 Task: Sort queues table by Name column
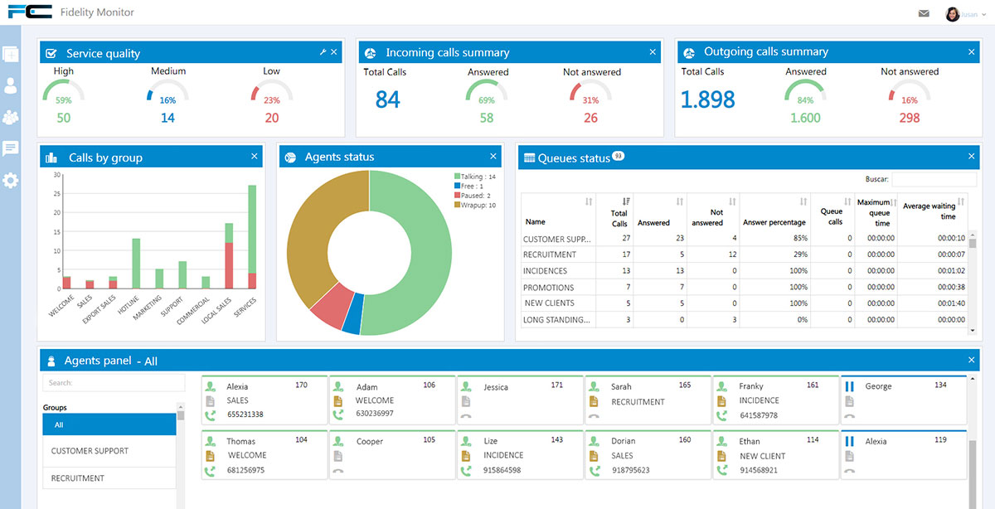[588, 201]
